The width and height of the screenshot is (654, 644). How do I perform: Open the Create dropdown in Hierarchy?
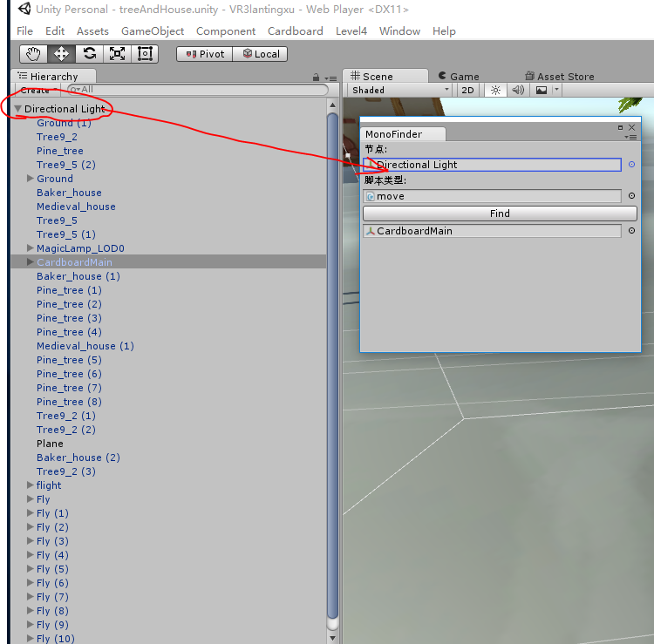(38, 90)
